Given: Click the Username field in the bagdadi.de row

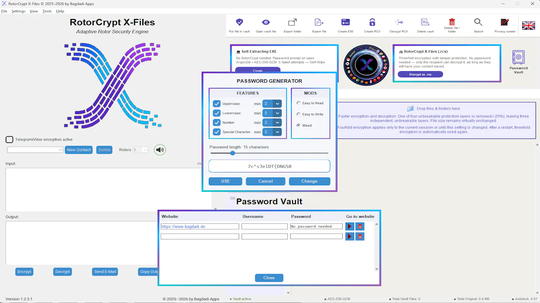Looking at the screenshot, I should [x=264, y=226].
